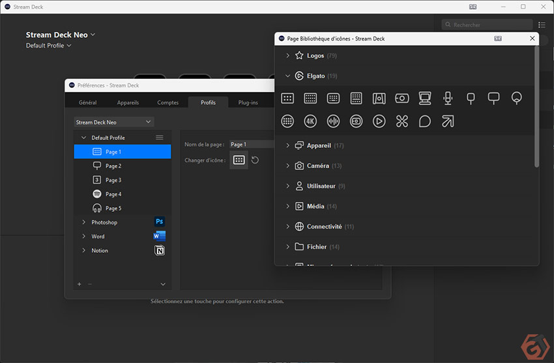Collapse the Default Profile tree node
Screen dimensions: 554x363
point(83,138)
